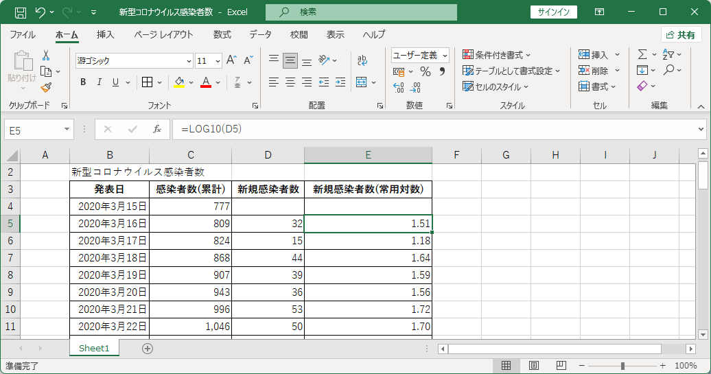Center text horizontally
The width and height of the screenshot is (711, 374).
coord(290,82)
